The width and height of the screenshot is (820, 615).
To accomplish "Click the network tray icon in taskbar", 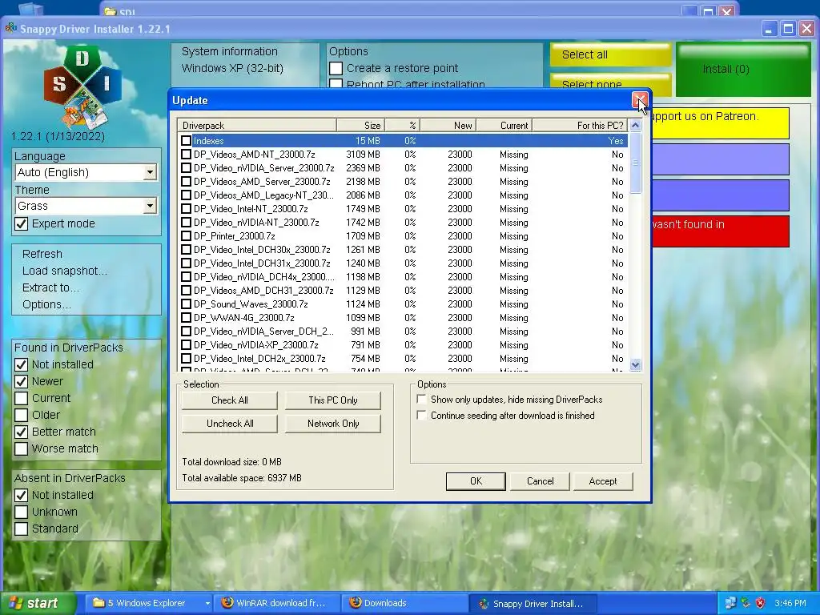I will point(730,603).
